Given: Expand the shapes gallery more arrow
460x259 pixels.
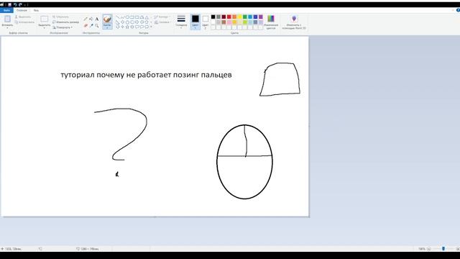Looking at the screenshot, I should click(x=151, y=27).
